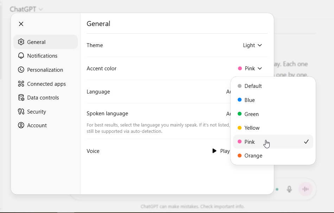Click the Connected apps icon
Screen dimensions: 334x213
pos(21,84)
